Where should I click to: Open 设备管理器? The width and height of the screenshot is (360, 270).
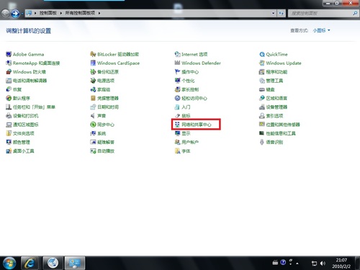[x=273, y=107]
